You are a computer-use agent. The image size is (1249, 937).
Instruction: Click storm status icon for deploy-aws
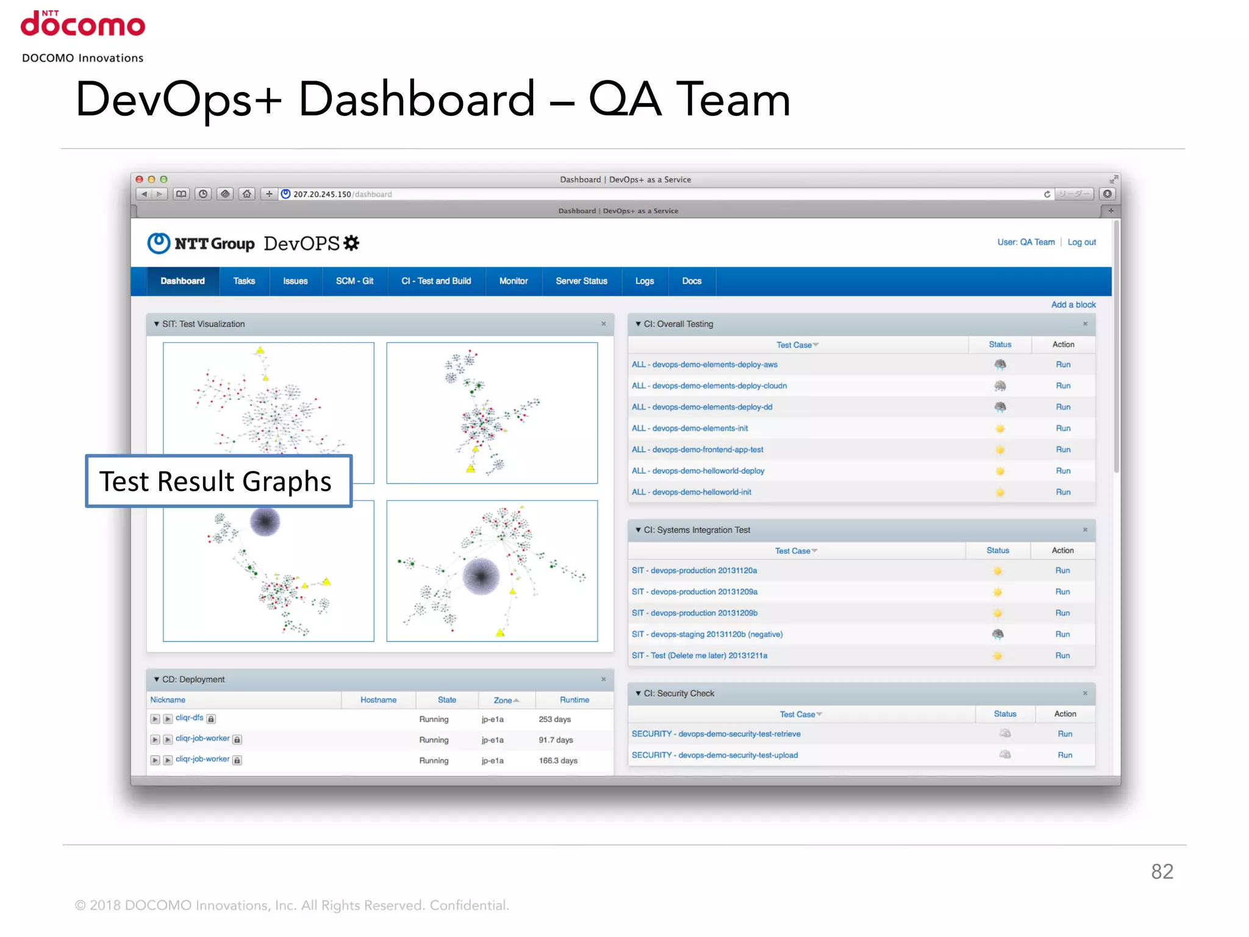[1000, 365]
